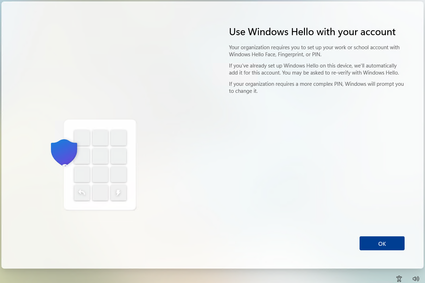Open the accessibility options icon in taskbar
The image size is (425, 283).
click(399, 278)
